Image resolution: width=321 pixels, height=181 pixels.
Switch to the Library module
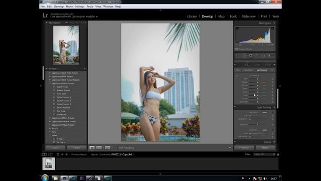click(192, 17)
